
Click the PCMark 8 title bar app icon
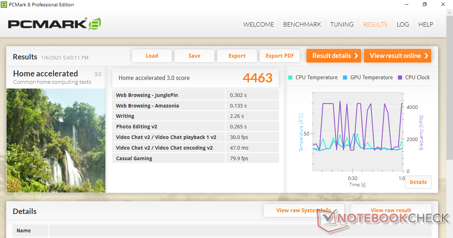click(4, 5)
